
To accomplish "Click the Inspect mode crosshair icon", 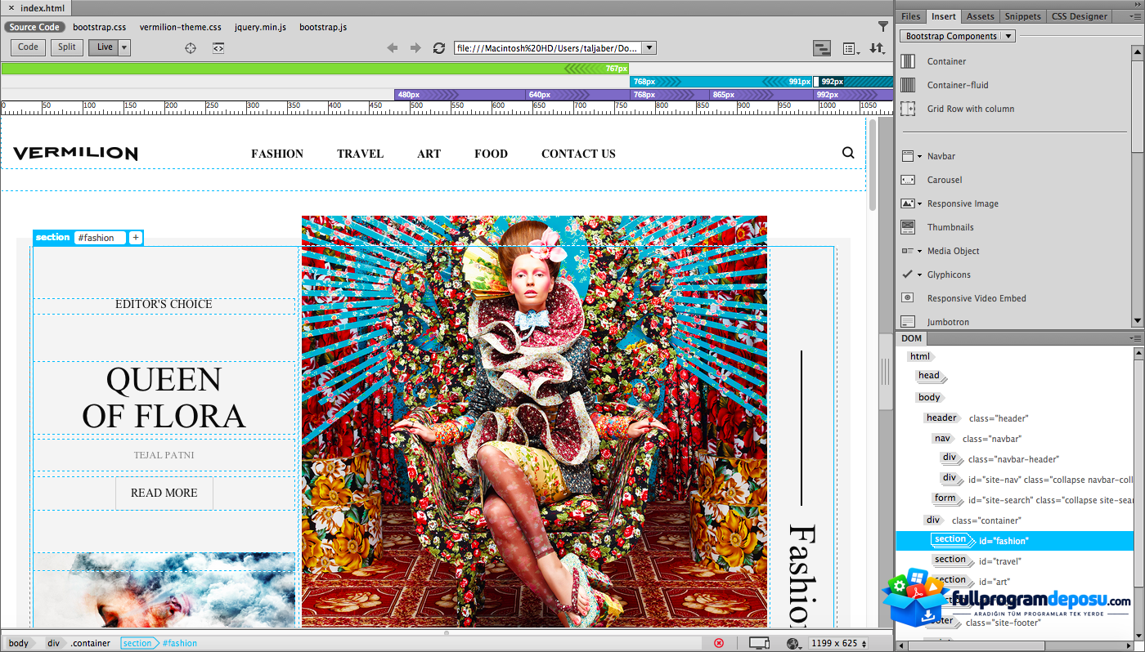I will point(191,48).
